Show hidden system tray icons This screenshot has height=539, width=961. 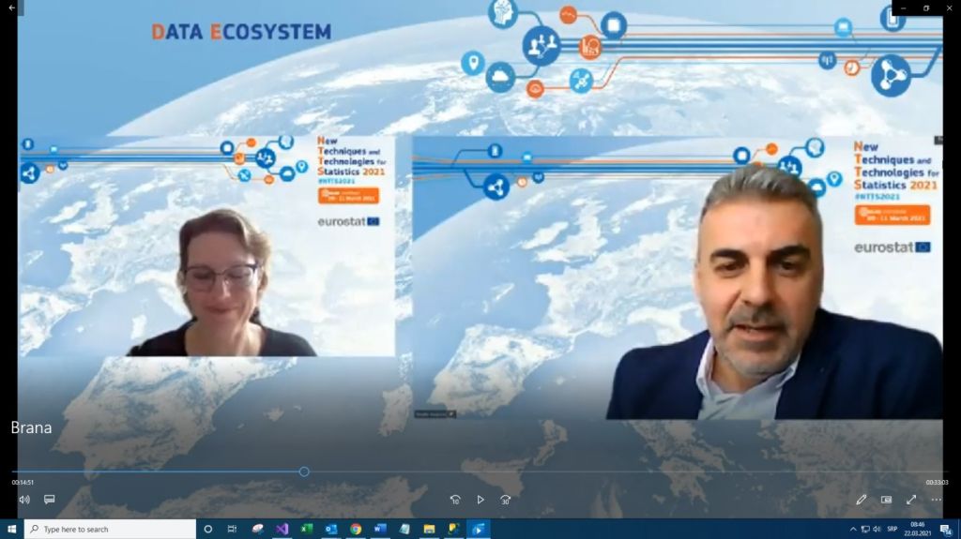click(x=853, y=530)
